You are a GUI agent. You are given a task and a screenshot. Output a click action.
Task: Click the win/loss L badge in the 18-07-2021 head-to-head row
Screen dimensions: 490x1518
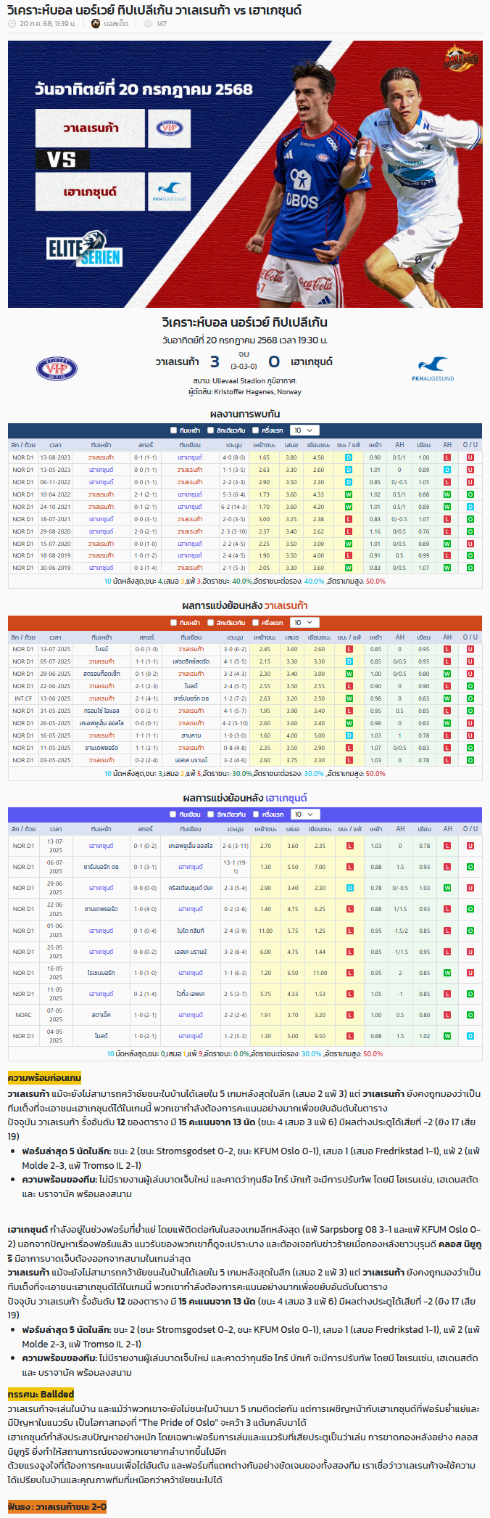coord(349,519)
